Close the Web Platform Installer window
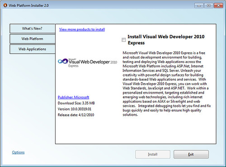This screenshot has width=226, height=167. (218, 5)
